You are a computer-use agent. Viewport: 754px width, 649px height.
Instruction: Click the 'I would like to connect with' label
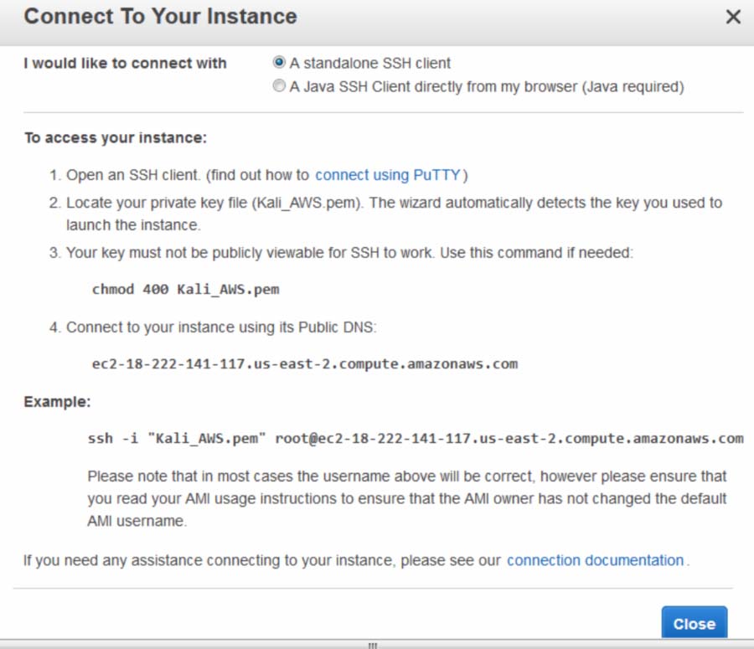click(x=125, y=64)
